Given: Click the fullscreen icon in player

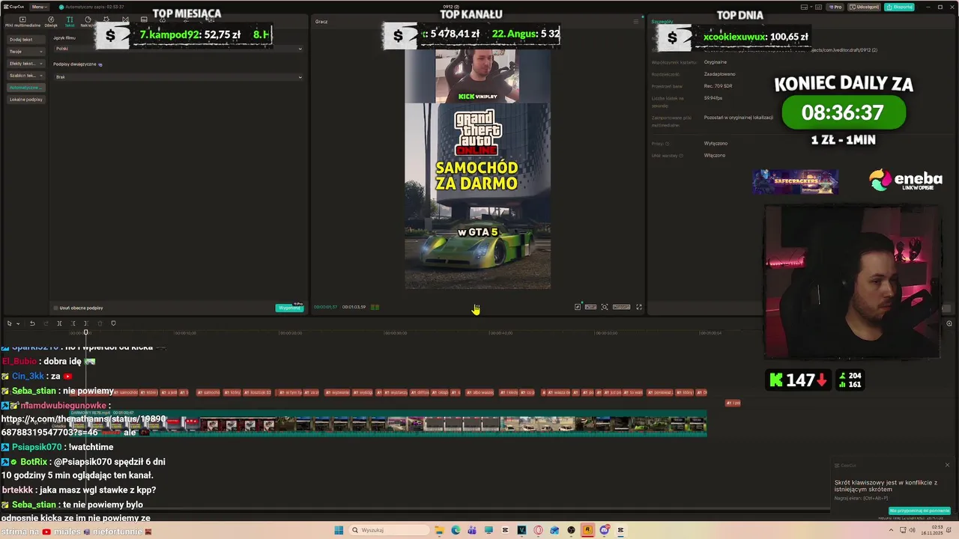Looking at the screenshot, I should [639, 307].
